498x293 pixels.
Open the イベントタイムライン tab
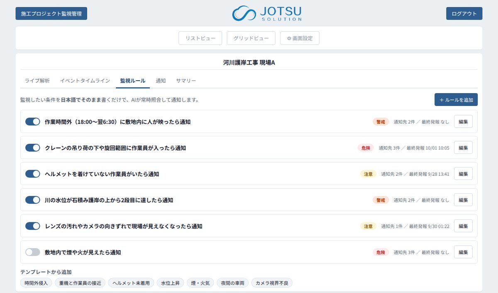pyautogui.click(x=85, y=81)
